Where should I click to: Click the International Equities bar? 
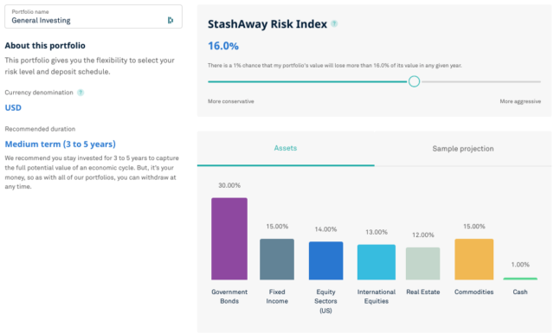pyautogui.click(x=377, y=262)
